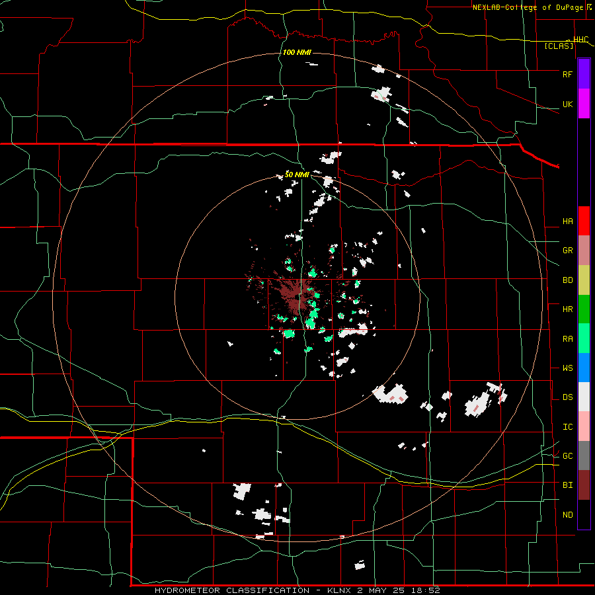Click the UK legend label
595x595 pixels.
567,104
